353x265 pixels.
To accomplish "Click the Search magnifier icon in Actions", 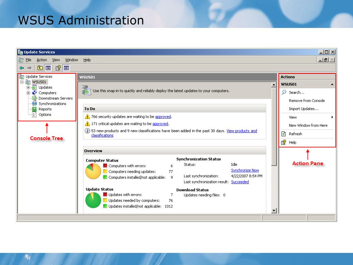I will [284, 92].
